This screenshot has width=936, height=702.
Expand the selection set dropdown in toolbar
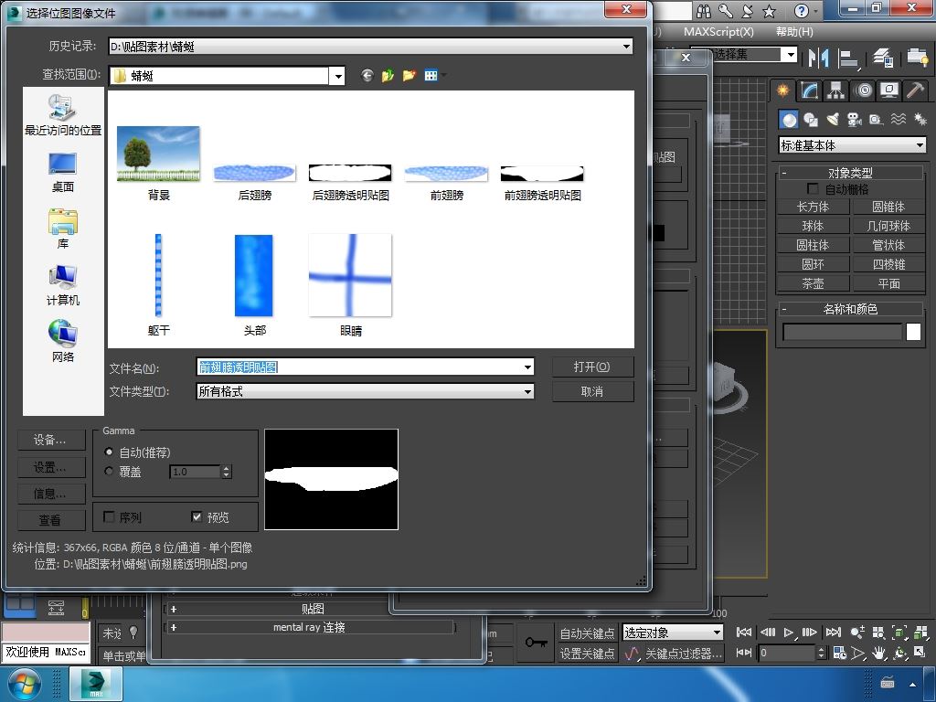point(791,54)
